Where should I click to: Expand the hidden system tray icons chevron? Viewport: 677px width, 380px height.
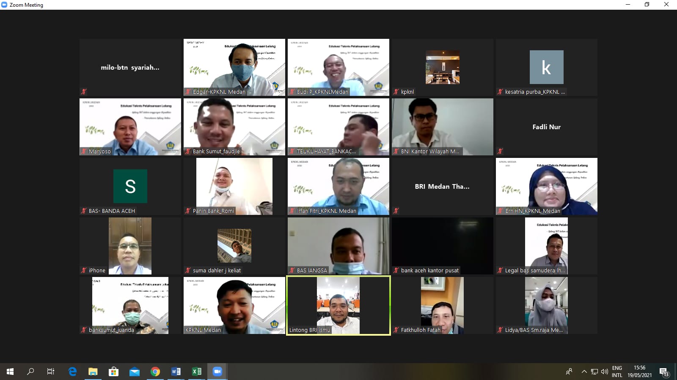584,372
